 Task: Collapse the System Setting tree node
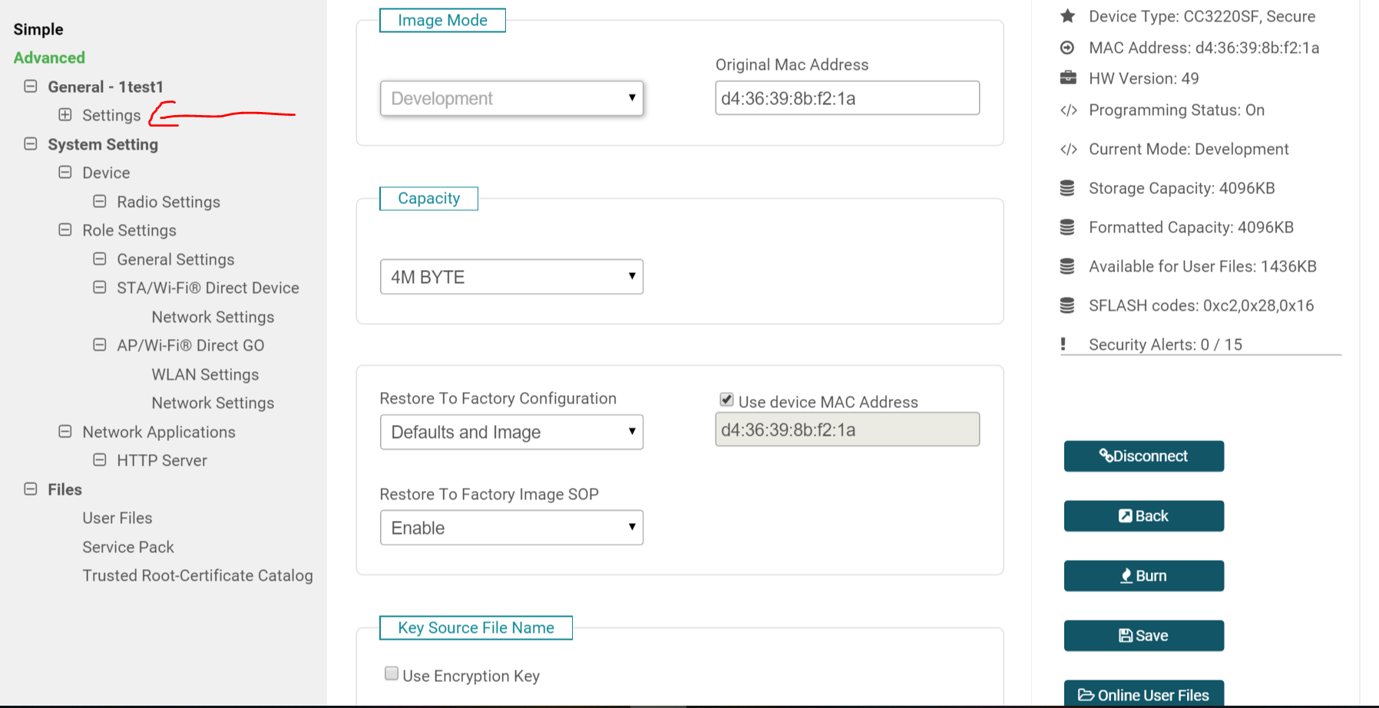pyautogui.click(x=31, y=144)
